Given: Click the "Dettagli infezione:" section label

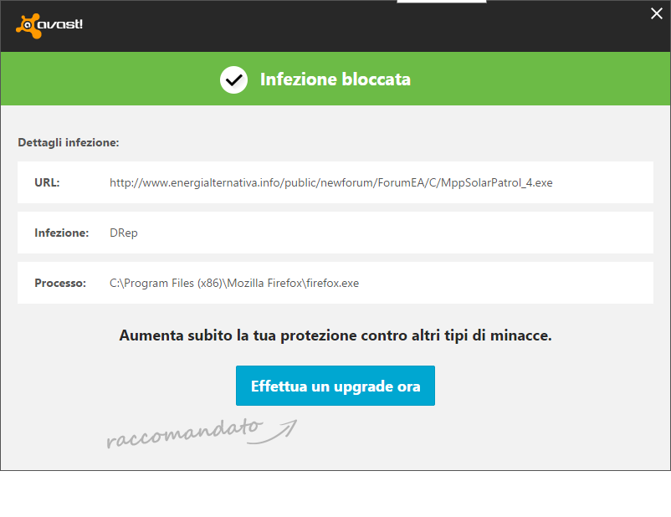Looking at the screenshot, I should coord(69,142).
